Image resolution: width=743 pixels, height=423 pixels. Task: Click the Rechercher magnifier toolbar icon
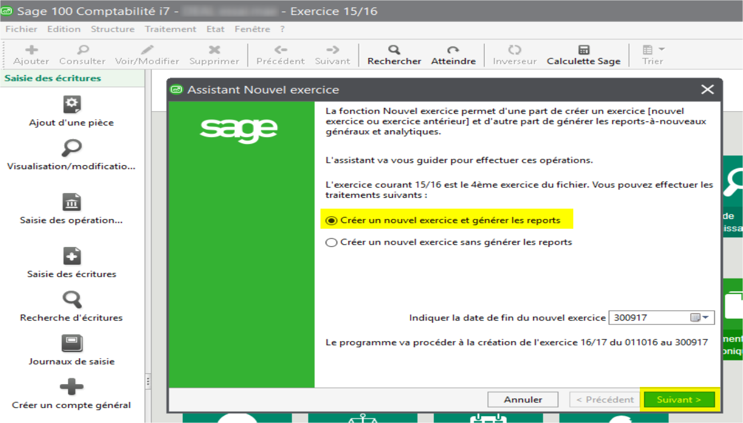pyautogui.click(x=394, y=50)
